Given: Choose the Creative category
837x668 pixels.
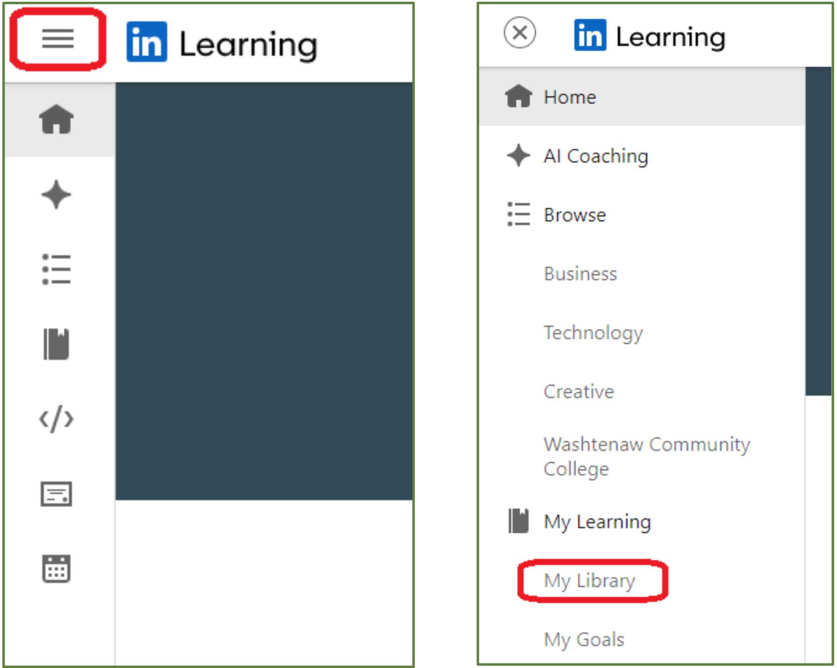Looking at the screenshot, I should 579,392.
